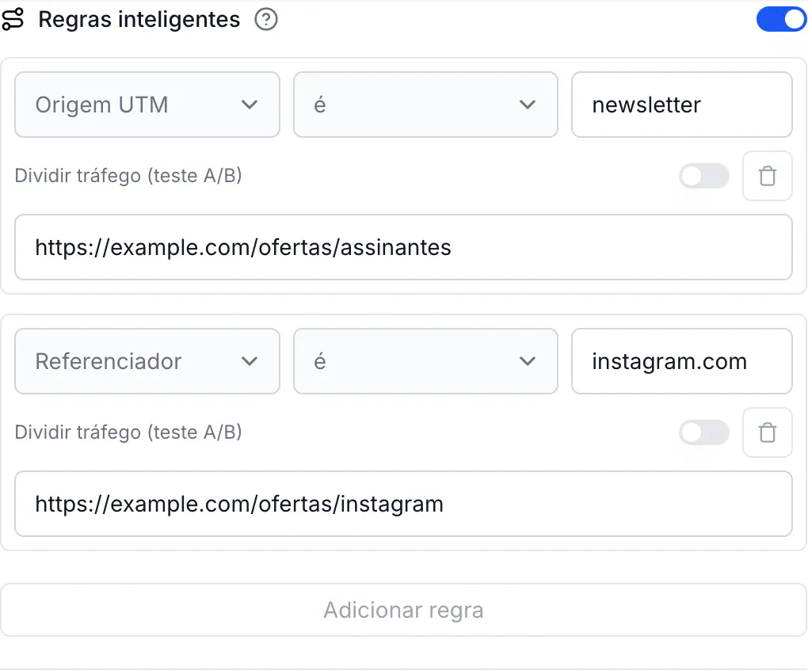The image size is (808, 670).
Task: Delete the newsletter rule with trash icon
Action: point(768,176)
